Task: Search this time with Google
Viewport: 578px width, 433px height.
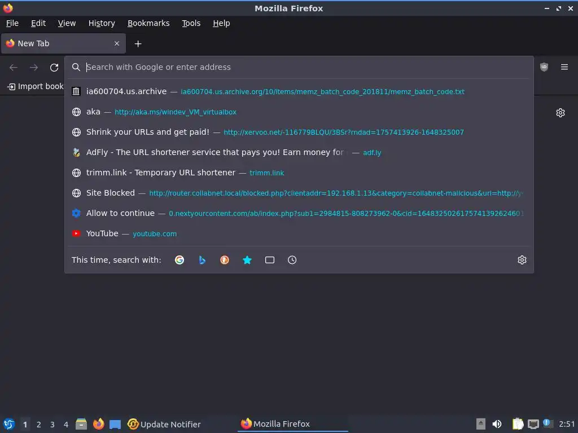Action: pyautogui.click(x=179, y=260)
